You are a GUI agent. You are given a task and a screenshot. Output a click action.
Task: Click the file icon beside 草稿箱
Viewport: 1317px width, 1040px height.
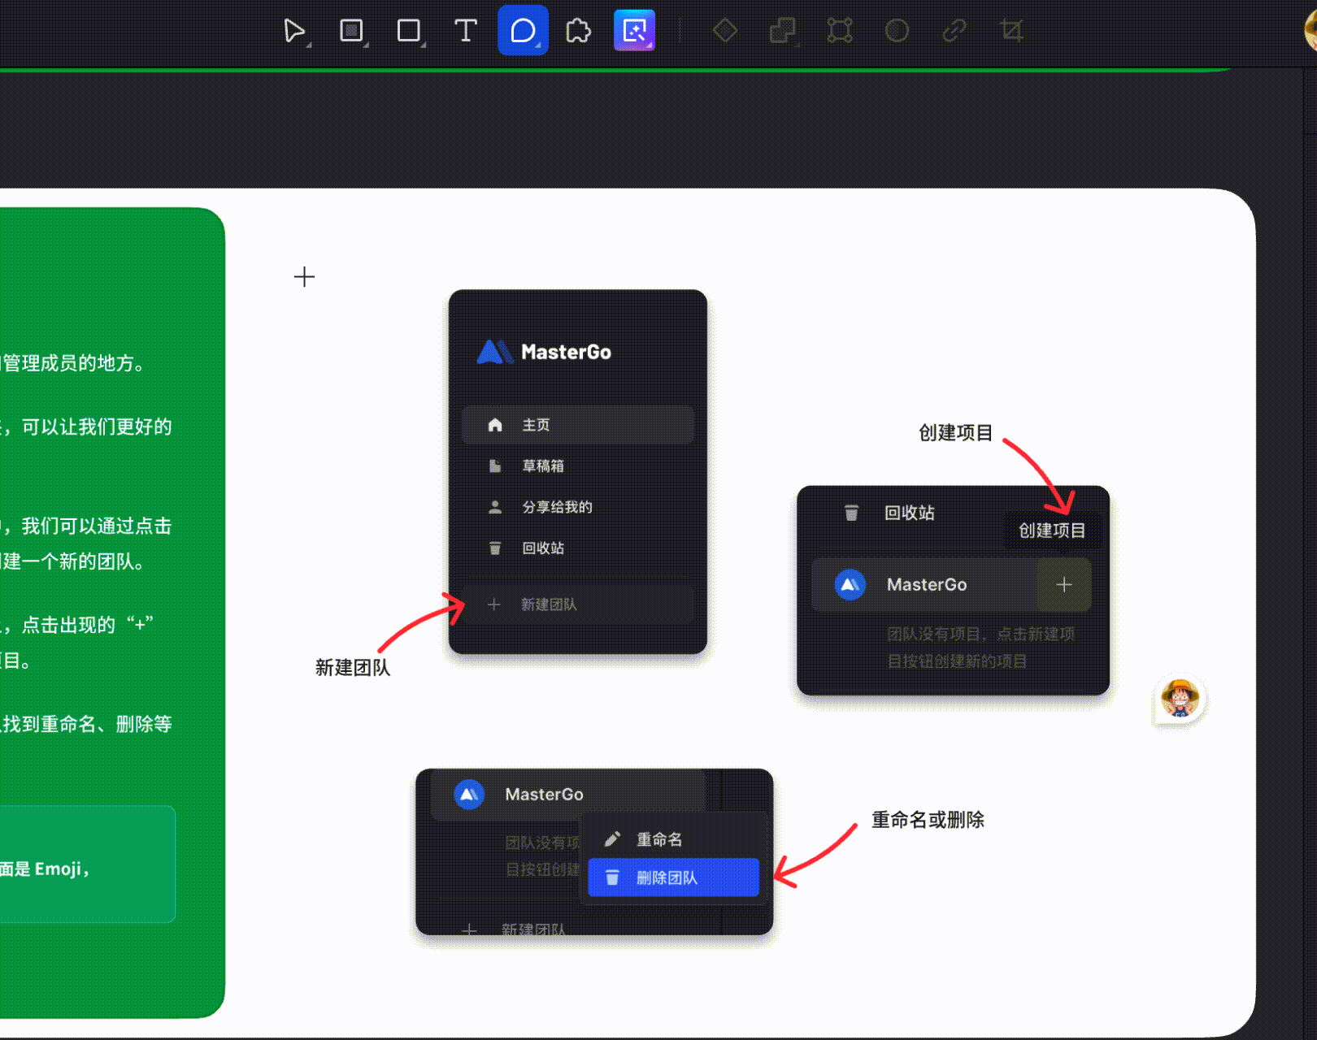point(494,466)
